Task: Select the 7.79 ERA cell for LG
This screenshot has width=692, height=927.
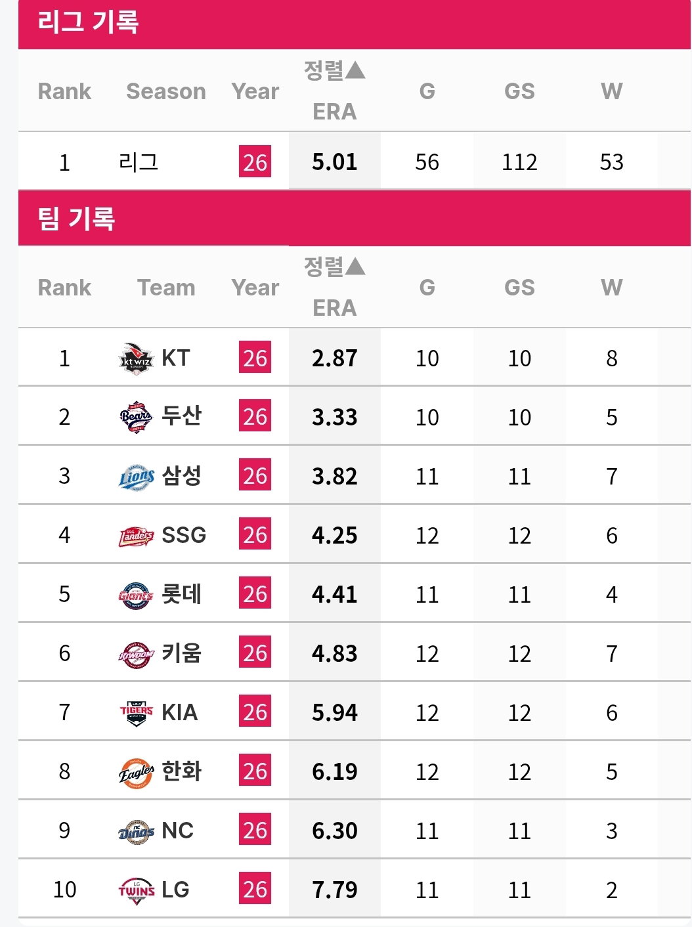Action: coord(334,890)
